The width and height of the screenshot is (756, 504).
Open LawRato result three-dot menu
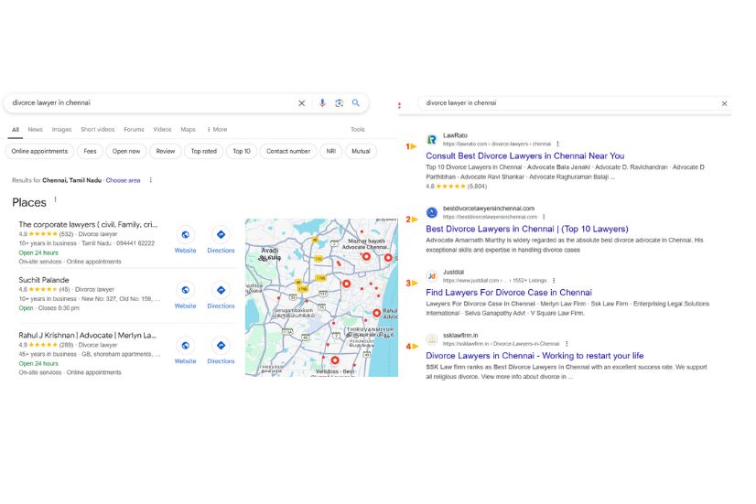coord(557,145)
